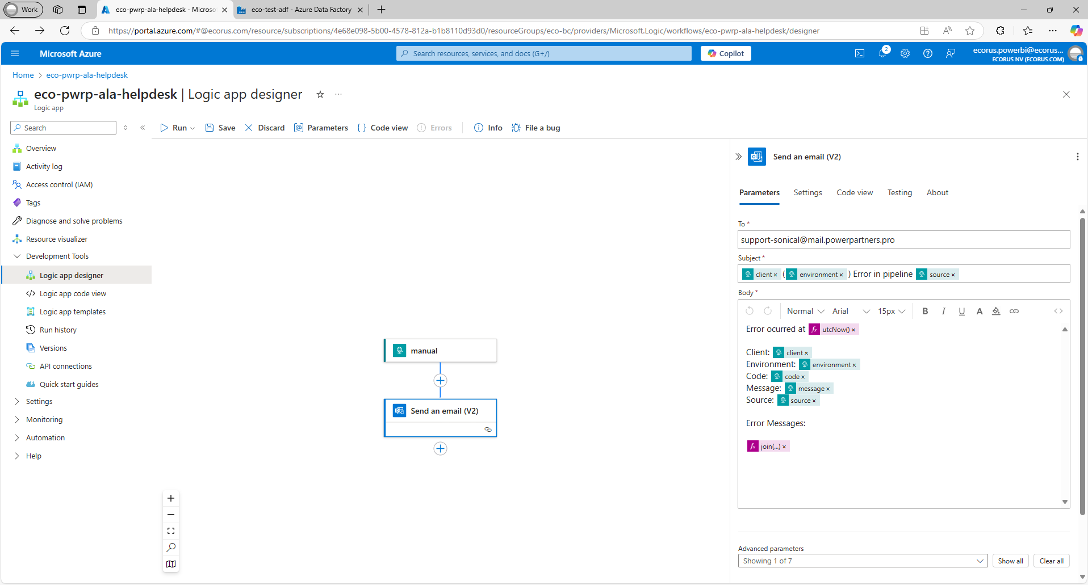
Task: Open Azure Cloud Shell
Action: [860, 53]
